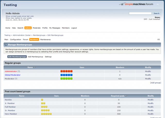Show new replies to your posts
The height and width of the screenshot is (118, 165).
(x=19, y=18)
